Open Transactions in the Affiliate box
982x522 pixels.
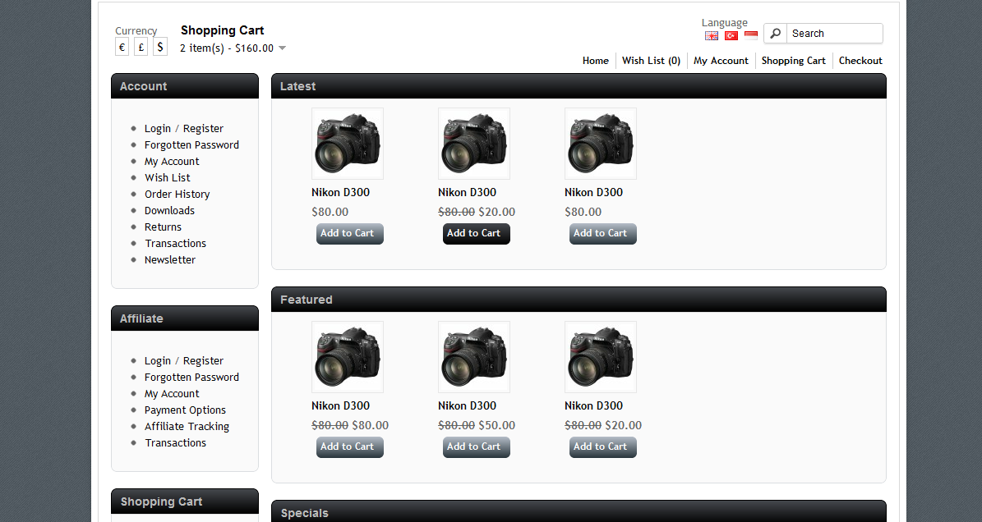click(x=175, y=442)
